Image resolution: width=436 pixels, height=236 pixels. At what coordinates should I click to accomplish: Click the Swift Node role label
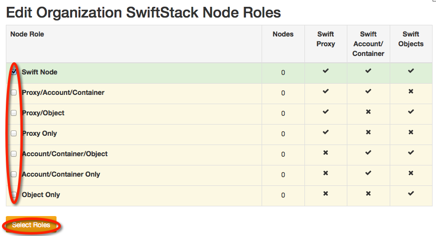[x=39, y=72]
